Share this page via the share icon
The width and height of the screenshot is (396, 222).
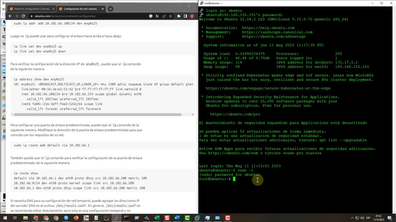tap(164, 16)
